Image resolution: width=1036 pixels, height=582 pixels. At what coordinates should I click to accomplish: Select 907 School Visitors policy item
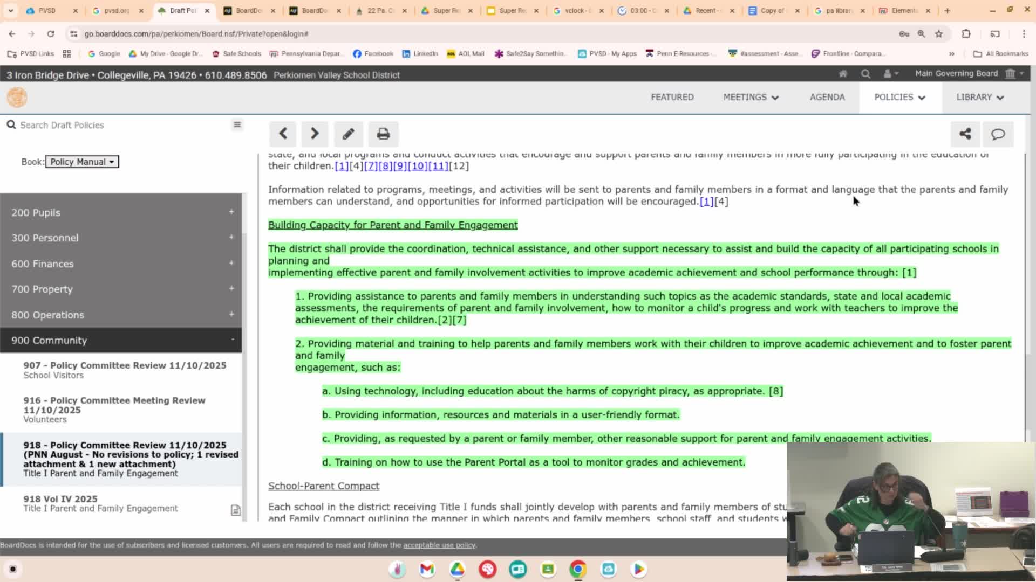[x=124, y=370]
